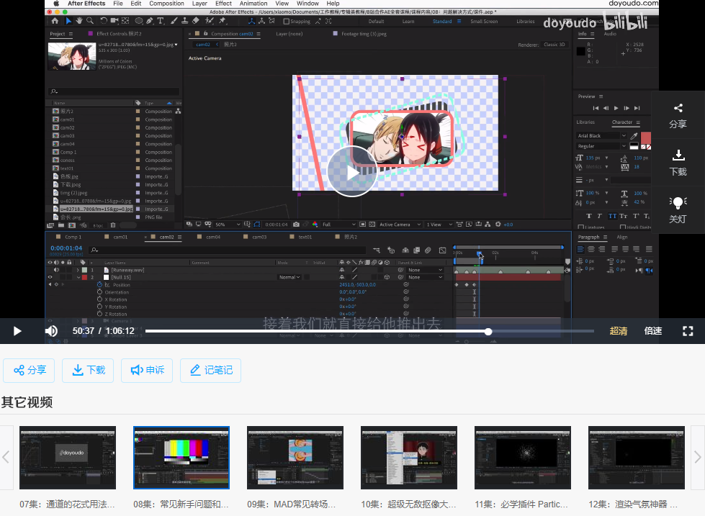Open the Normal blend mode dropdown of Null 15
Image resolution: width=705 pixels, height=516 pixels.
289,277
